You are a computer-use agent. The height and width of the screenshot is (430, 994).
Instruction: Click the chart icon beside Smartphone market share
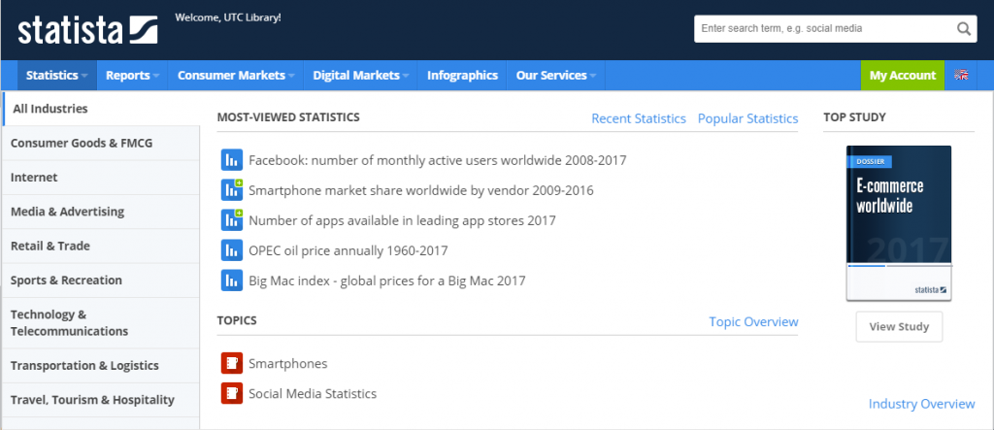pyautogui.click(x=232, y=190)
